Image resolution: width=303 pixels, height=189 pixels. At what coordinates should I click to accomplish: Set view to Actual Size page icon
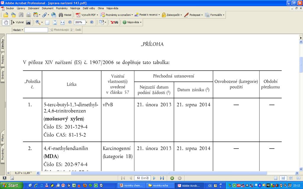(x=47, y=22)
